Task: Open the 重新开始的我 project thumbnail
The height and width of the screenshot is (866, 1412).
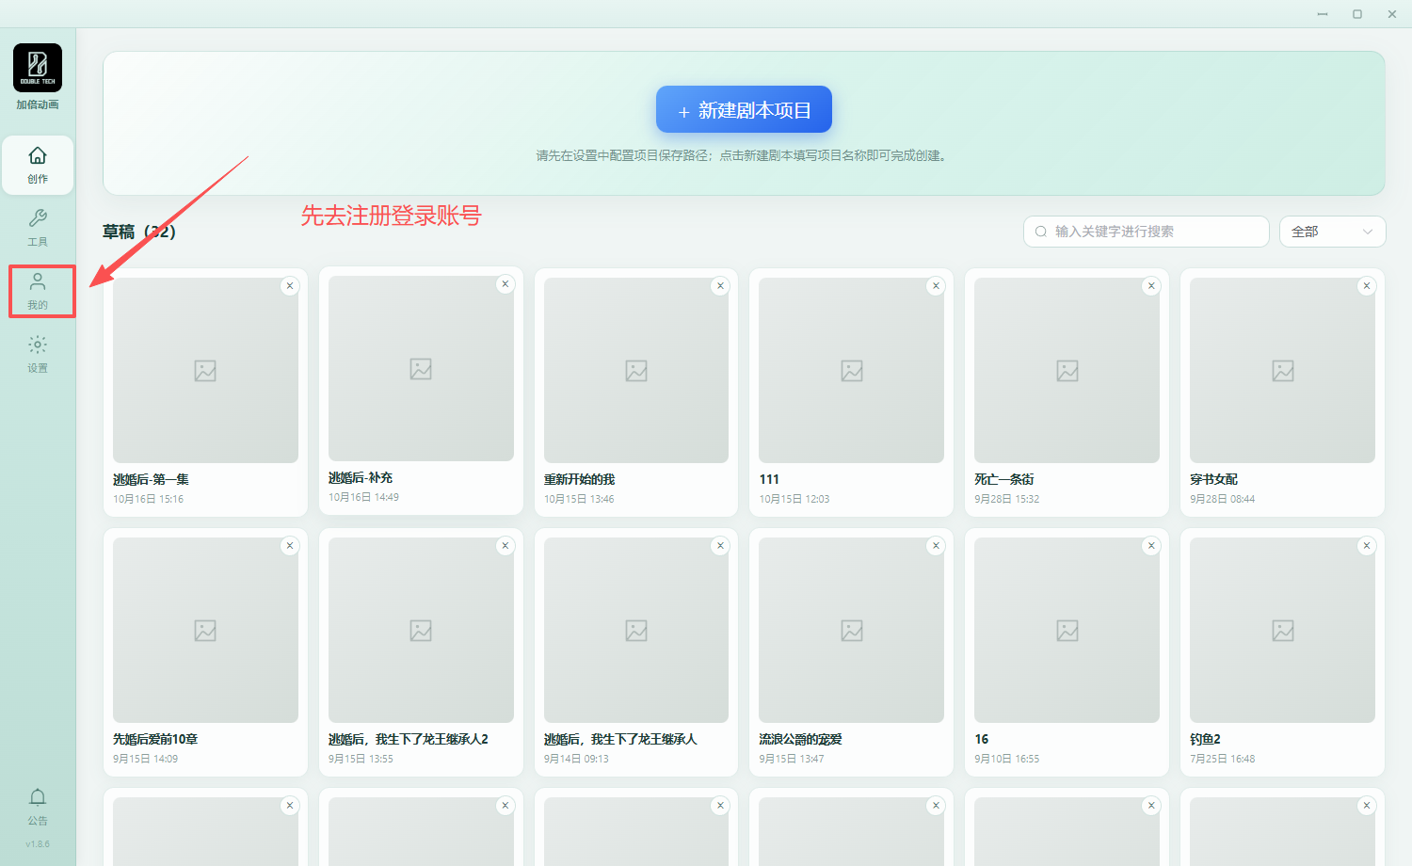Action: click(x=636, y=370)
